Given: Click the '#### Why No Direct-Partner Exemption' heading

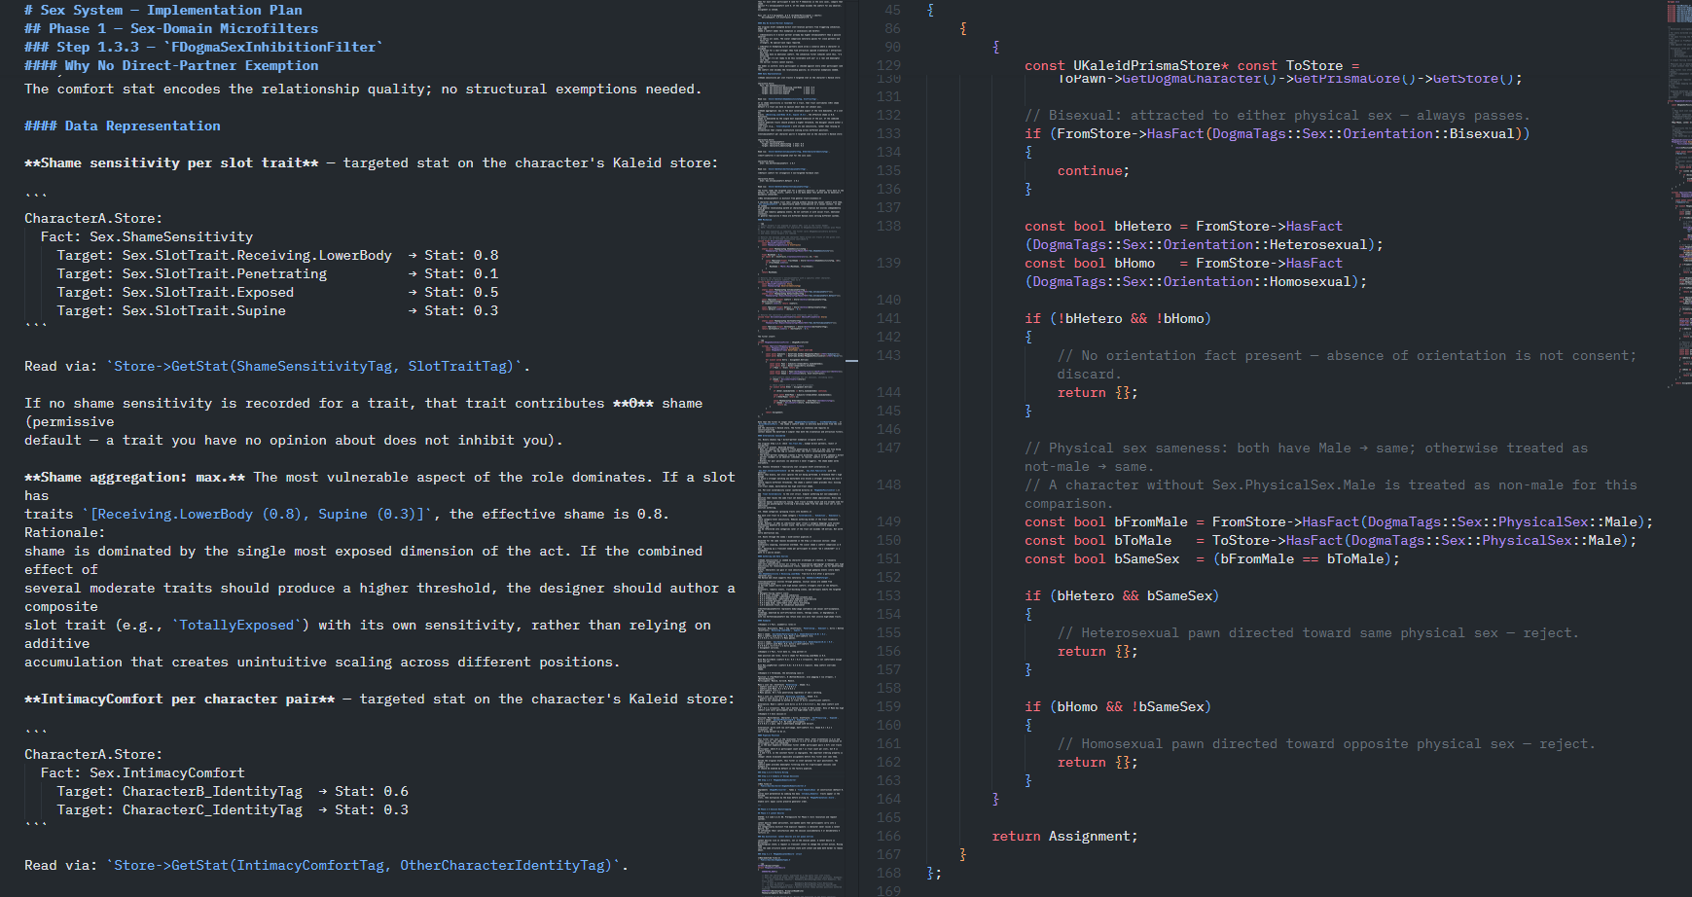Looking at the screenshot, I should (x=171, y=66).
